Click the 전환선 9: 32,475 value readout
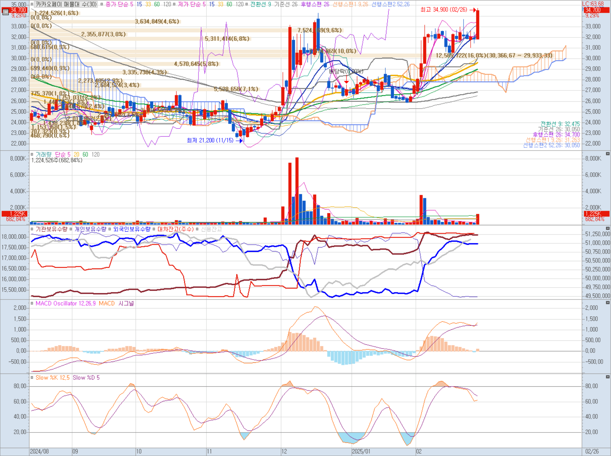Image resolution: width=611 pixels, height=456 pixels. (x=560, y=124)
